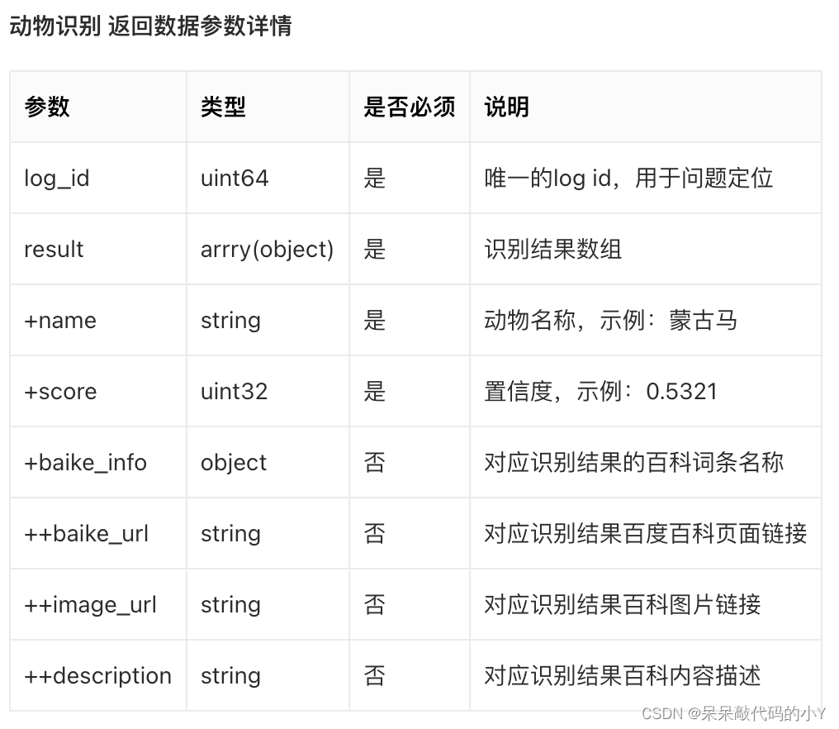The image size is (839, 729).
Task: Click the arrry(object) type cell
Action: pos(267,249)
